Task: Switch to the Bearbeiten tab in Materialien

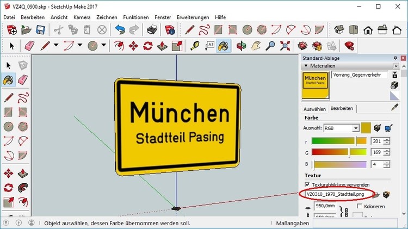Action: 342,108
